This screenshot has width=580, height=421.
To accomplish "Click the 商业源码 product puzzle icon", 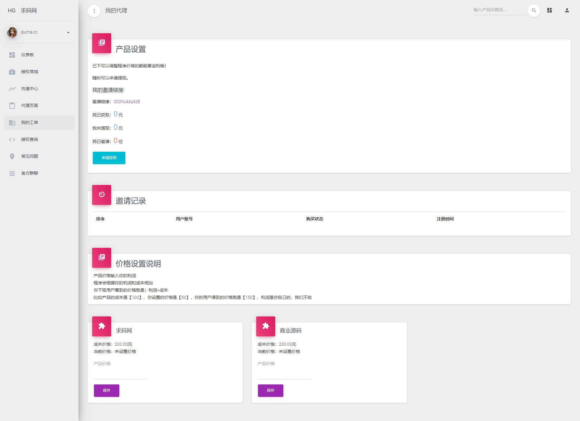I will tap(266, 326).
